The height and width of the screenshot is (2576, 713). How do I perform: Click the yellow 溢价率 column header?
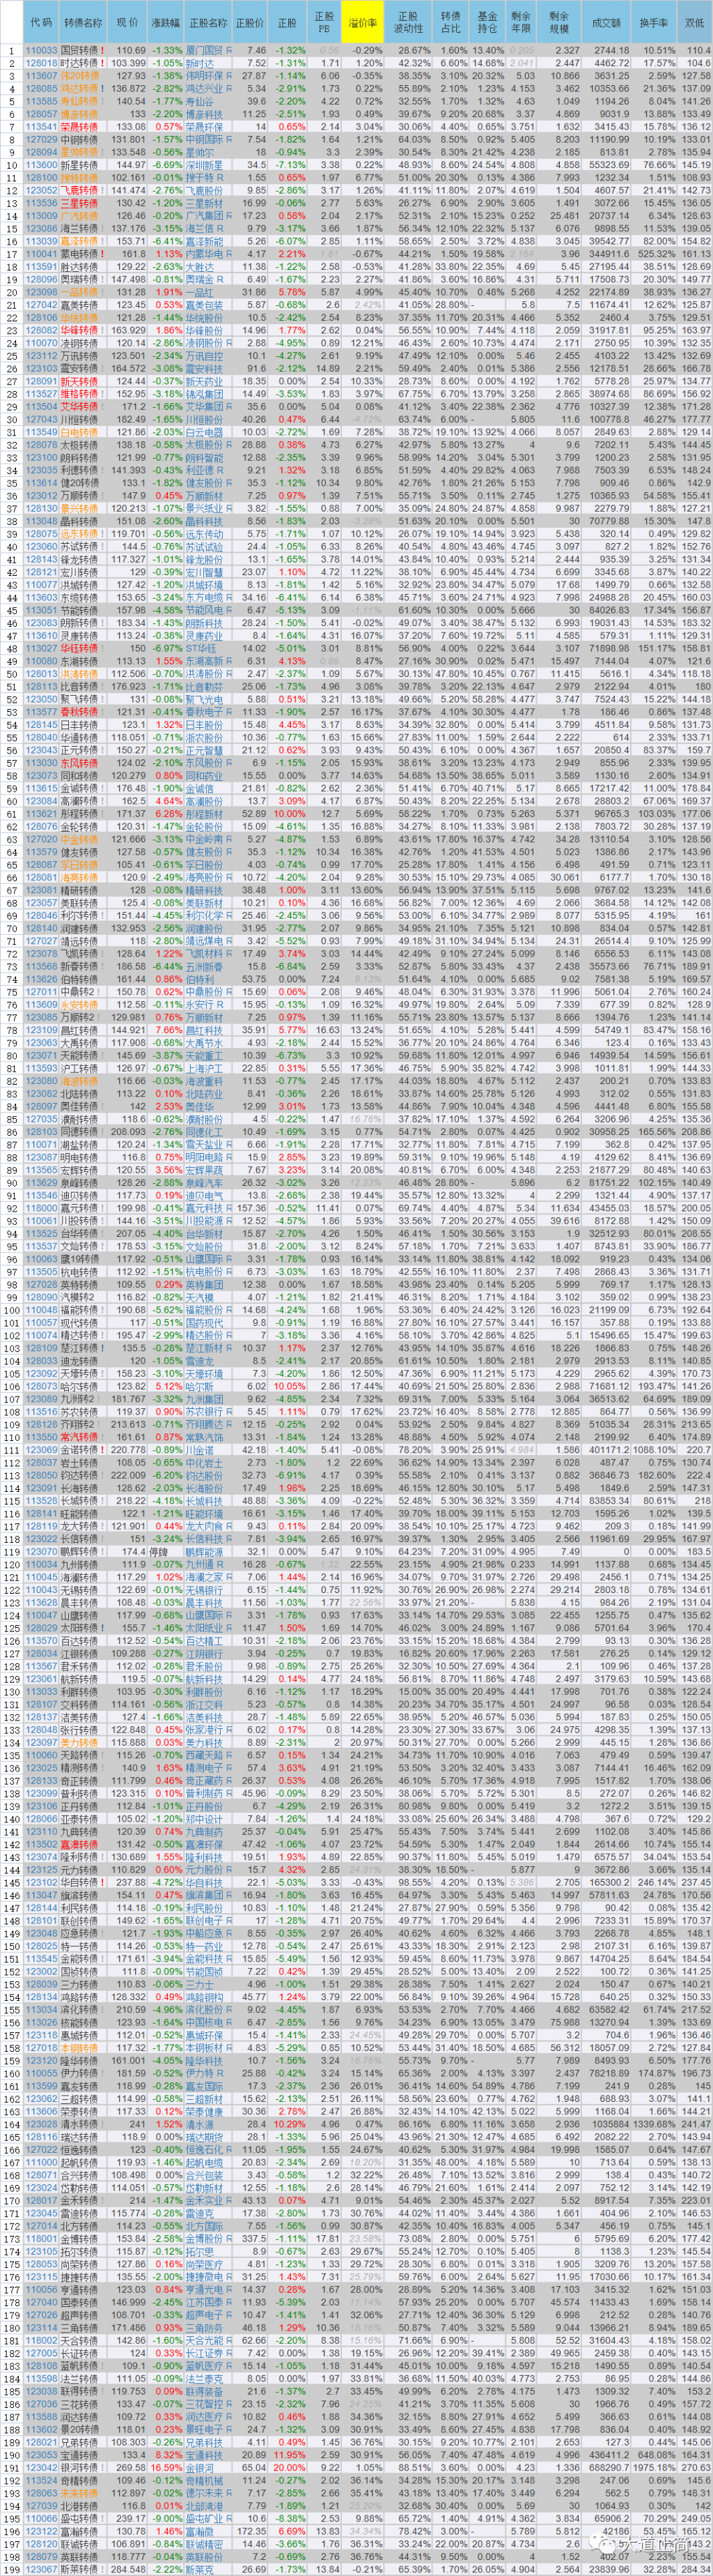(x=363, y=22)
